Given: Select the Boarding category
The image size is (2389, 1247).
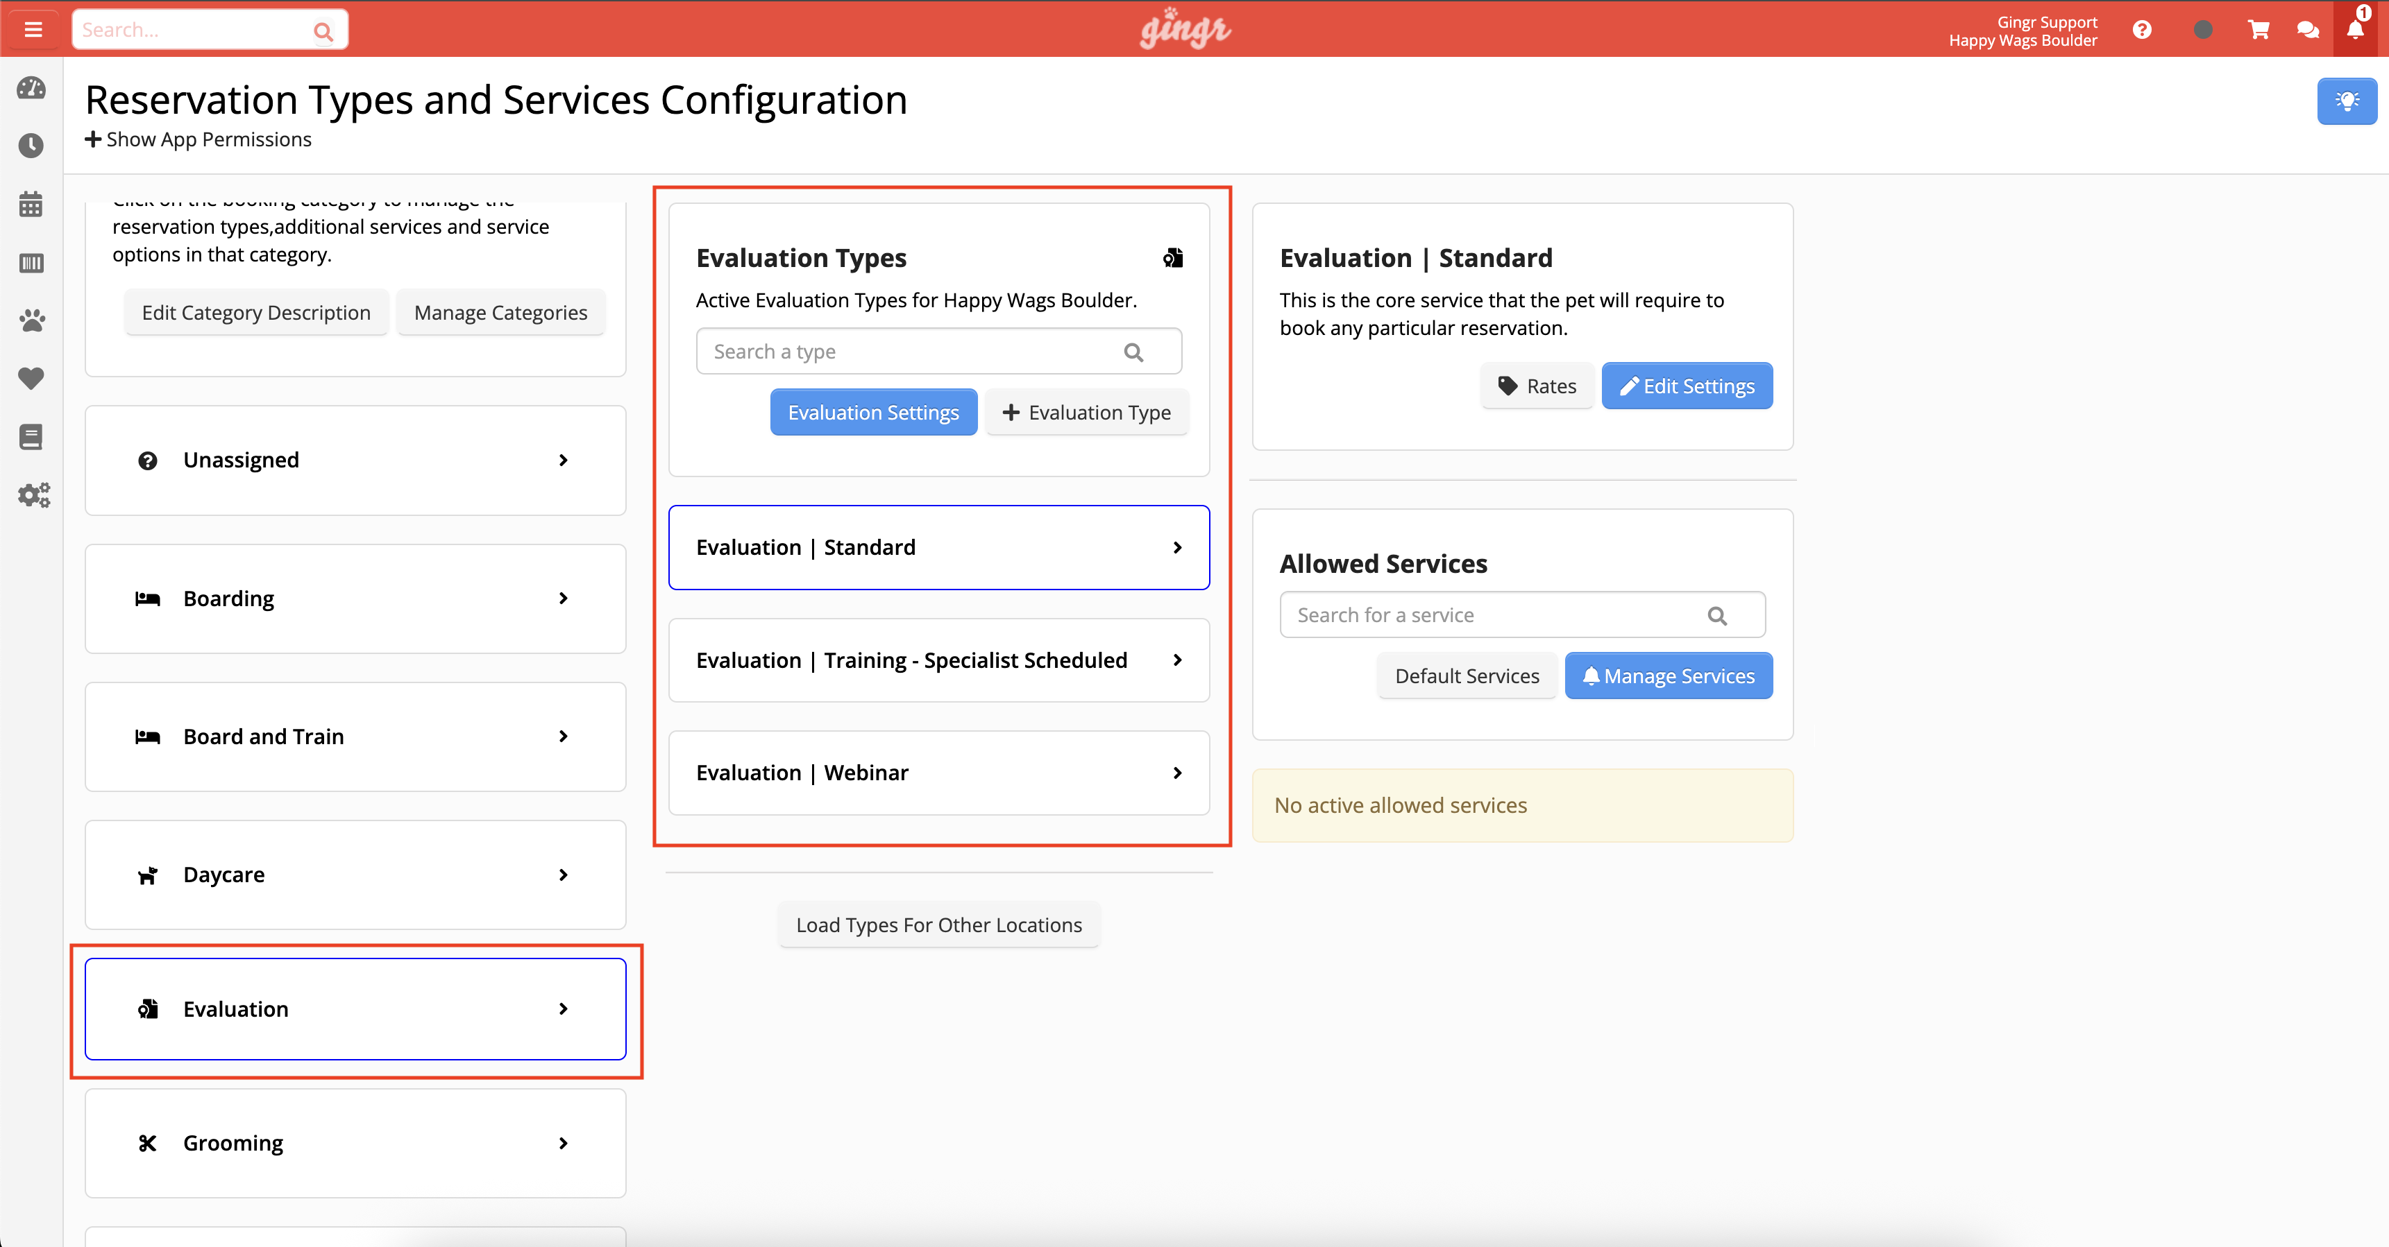Looking at the screenshot, I should 355,599.
